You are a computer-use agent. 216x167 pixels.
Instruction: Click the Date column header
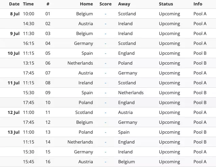(x=14, y=4)
